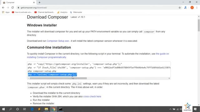Click the first copy installer code line

pos(75,64)
